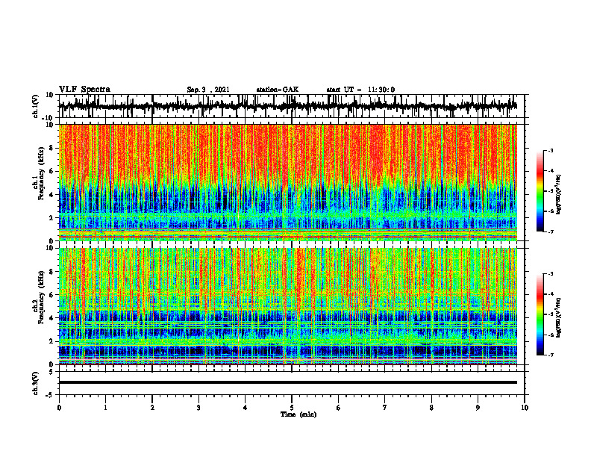591x457 pixels.
Task: Click the time axis tick label "10"
Action: pos(525,408)
